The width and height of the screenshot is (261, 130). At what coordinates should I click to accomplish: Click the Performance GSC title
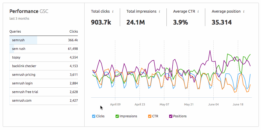click(29, 11)
